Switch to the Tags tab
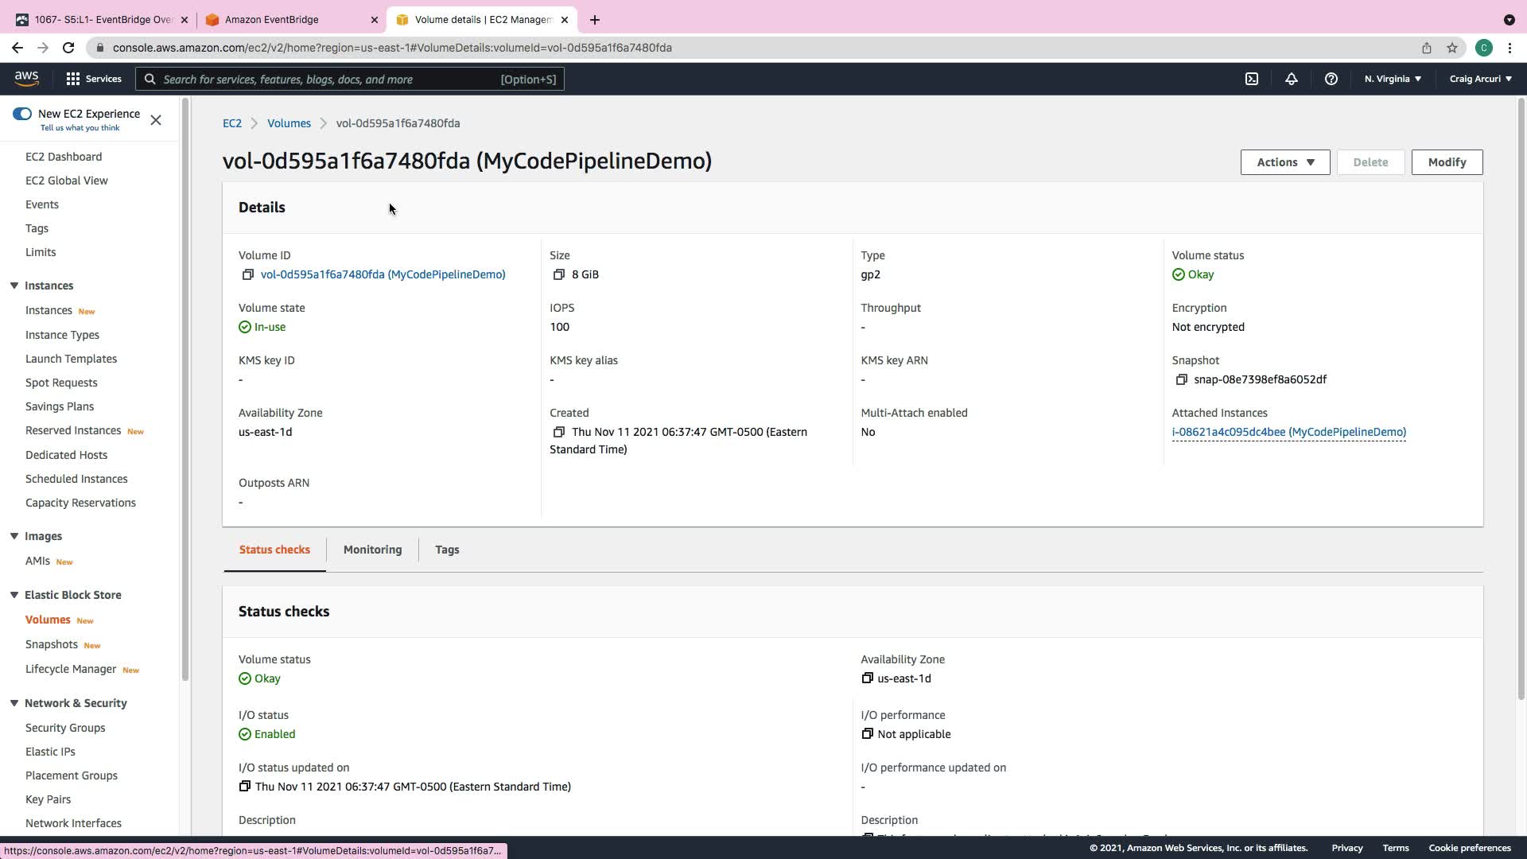1527x859 pixels. click(447, 550)
